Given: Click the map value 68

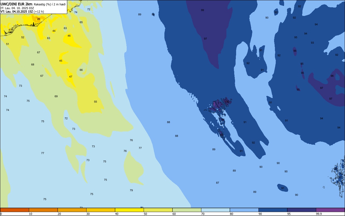Looking at the screenshot, I should click(x=33, y=65).
